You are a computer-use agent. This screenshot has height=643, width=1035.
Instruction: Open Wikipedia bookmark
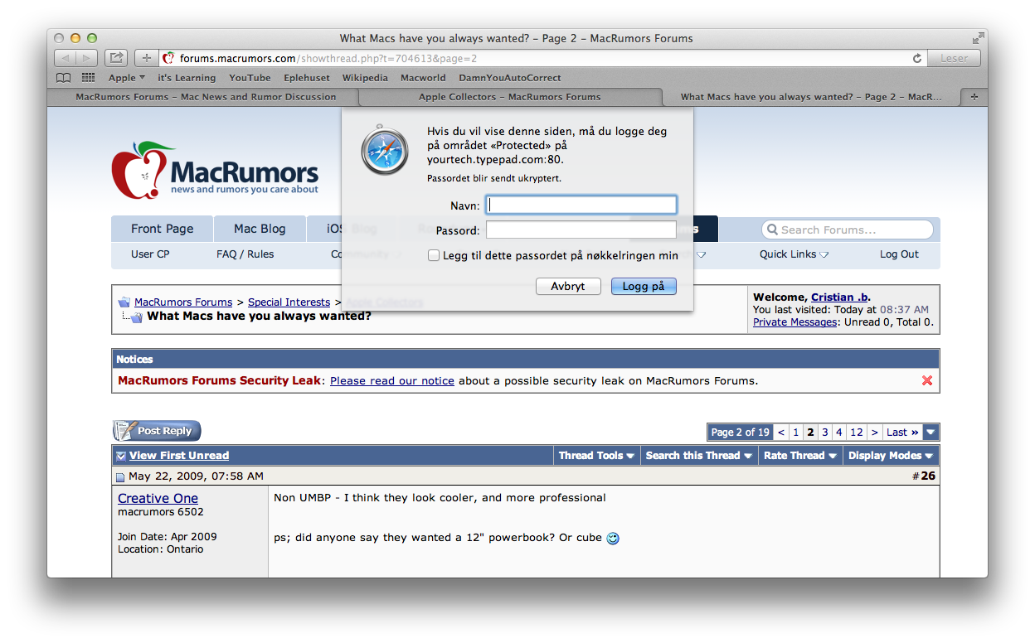tap(365, 78)
